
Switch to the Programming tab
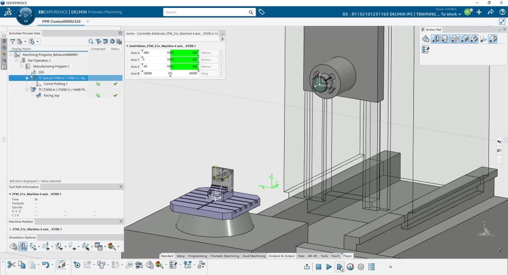[197, 256]
